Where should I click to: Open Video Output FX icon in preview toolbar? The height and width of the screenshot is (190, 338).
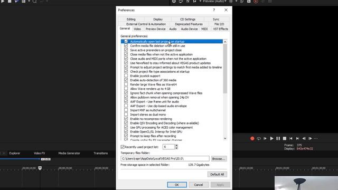(x=188, y=1)
